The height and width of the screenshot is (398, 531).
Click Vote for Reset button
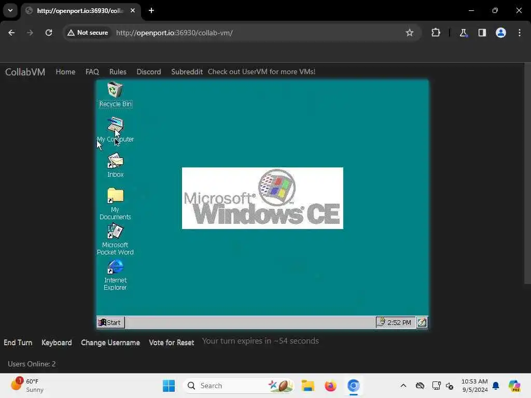click(x=171, y=343)
